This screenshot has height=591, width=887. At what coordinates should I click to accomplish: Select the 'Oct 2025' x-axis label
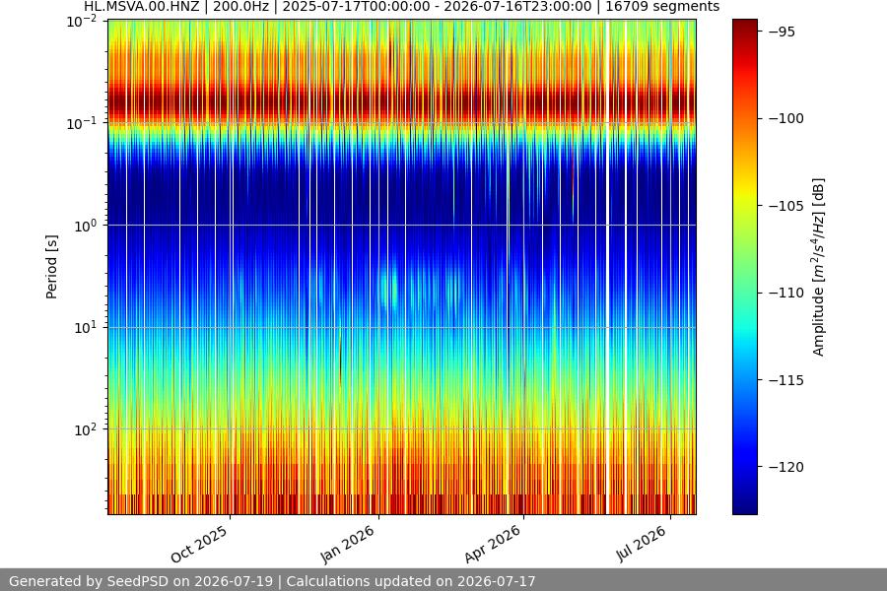tap(199, 544)
